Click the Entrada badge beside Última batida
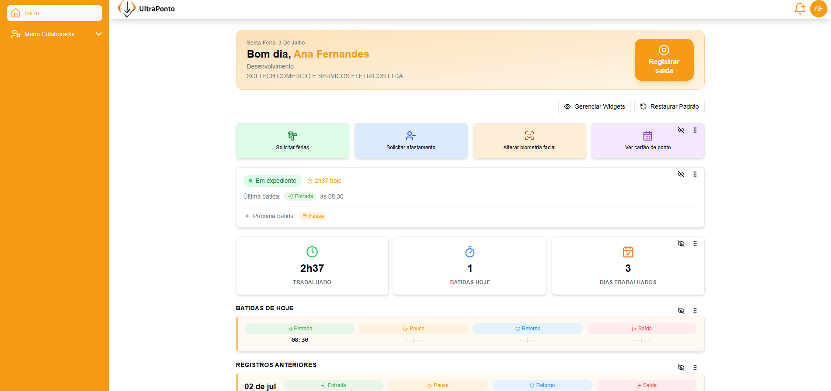Image resolution: width=831 pixels, height=391 pixels. (300, 196)
